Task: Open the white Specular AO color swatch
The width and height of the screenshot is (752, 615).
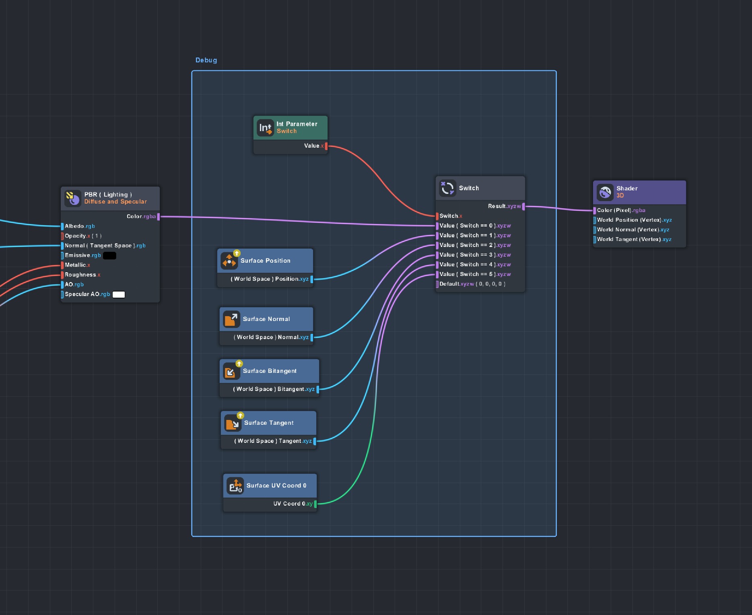Action: [x=119, y=294]
